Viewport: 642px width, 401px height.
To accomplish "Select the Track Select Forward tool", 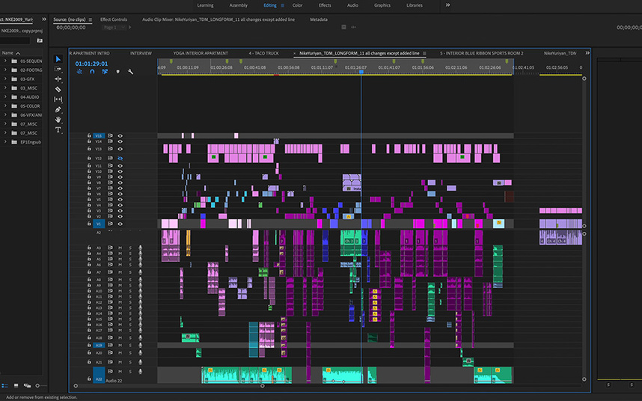I will pyautogui.click(x=58, y=69).
